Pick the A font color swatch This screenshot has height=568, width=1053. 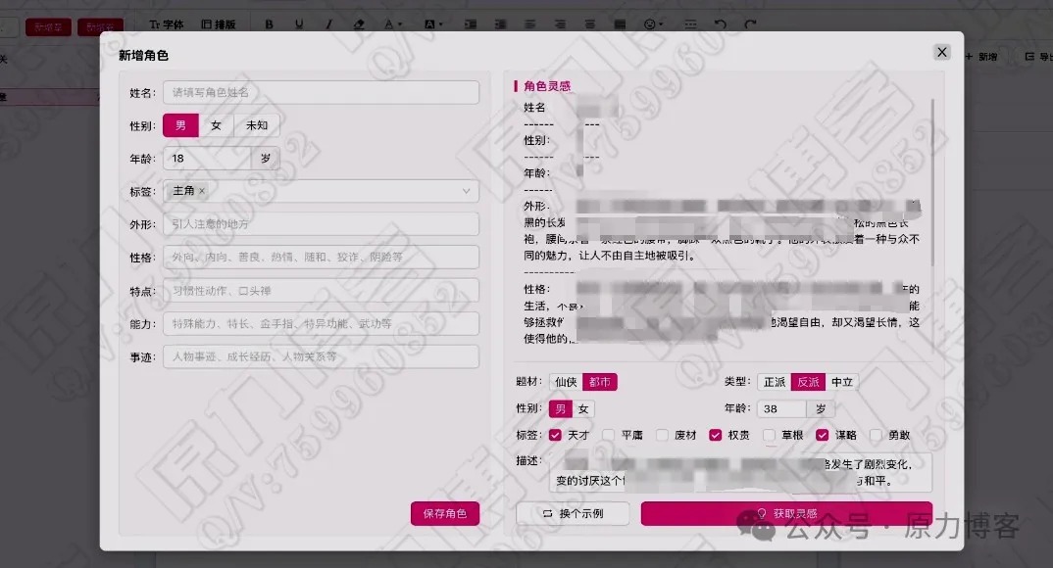(386, 24)
